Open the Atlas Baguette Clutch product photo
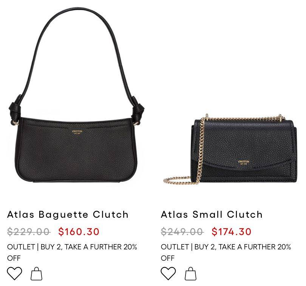 [76, 95]
